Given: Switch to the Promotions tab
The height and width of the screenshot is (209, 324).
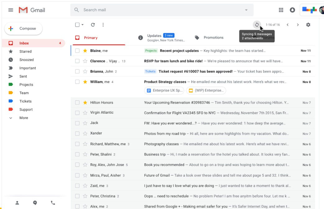Looking at the screenshot, I should click(x=209, y=38).
